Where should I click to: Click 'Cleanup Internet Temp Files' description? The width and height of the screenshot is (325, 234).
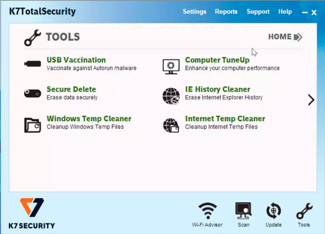(221, 127)
